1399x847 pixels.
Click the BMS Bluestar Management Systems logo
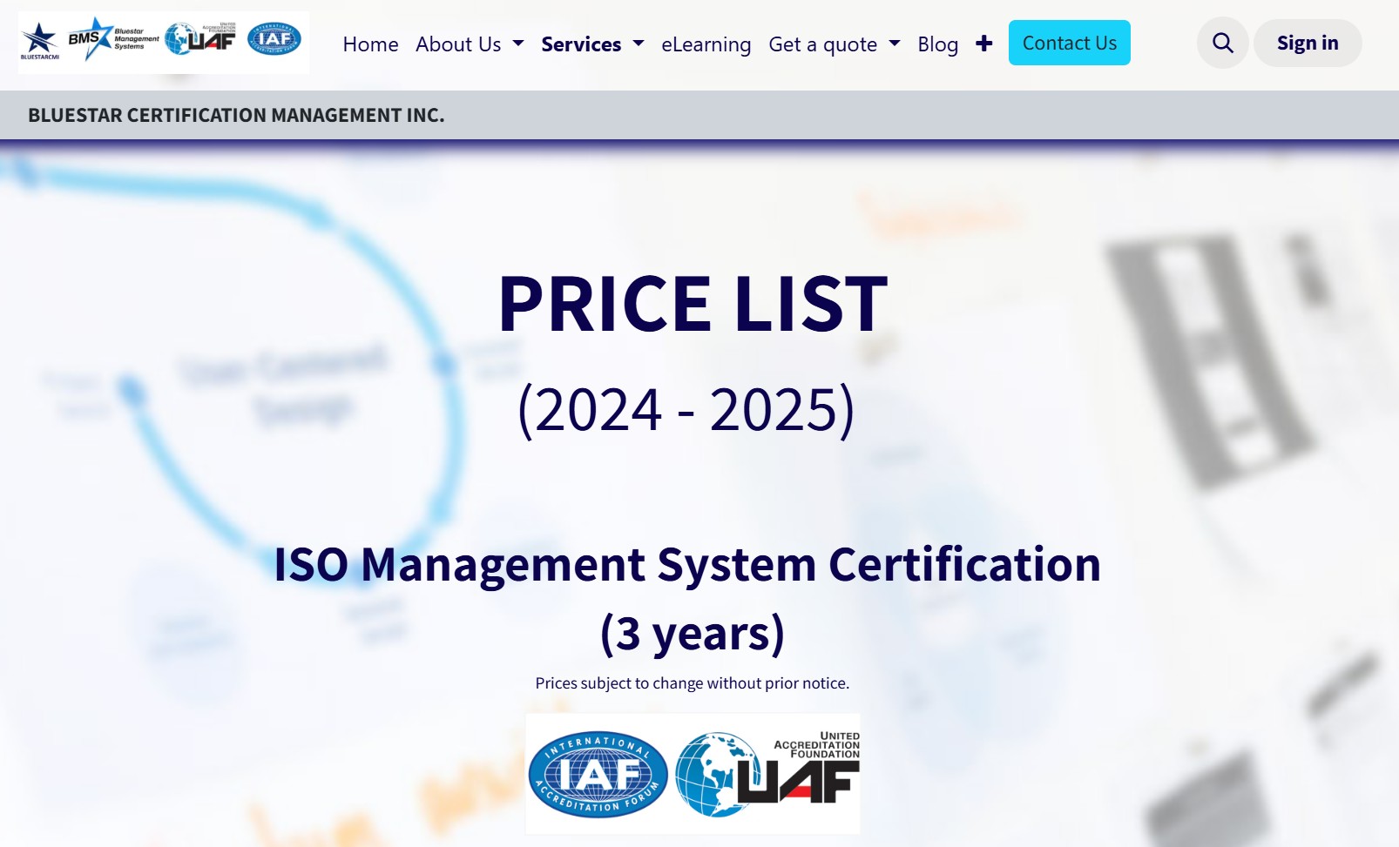[x=113, y=39]
